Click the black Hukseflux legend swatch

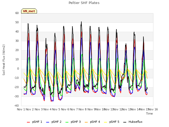tap(125, 122)
